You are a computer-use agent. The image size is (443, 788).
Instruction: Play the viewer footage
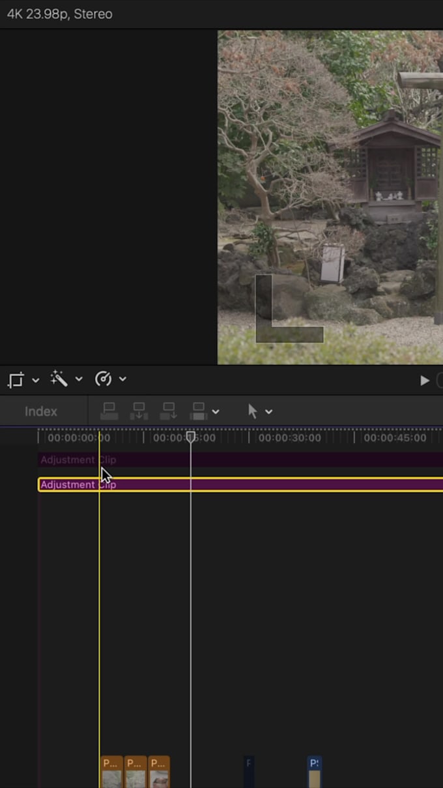pos(425,380)
